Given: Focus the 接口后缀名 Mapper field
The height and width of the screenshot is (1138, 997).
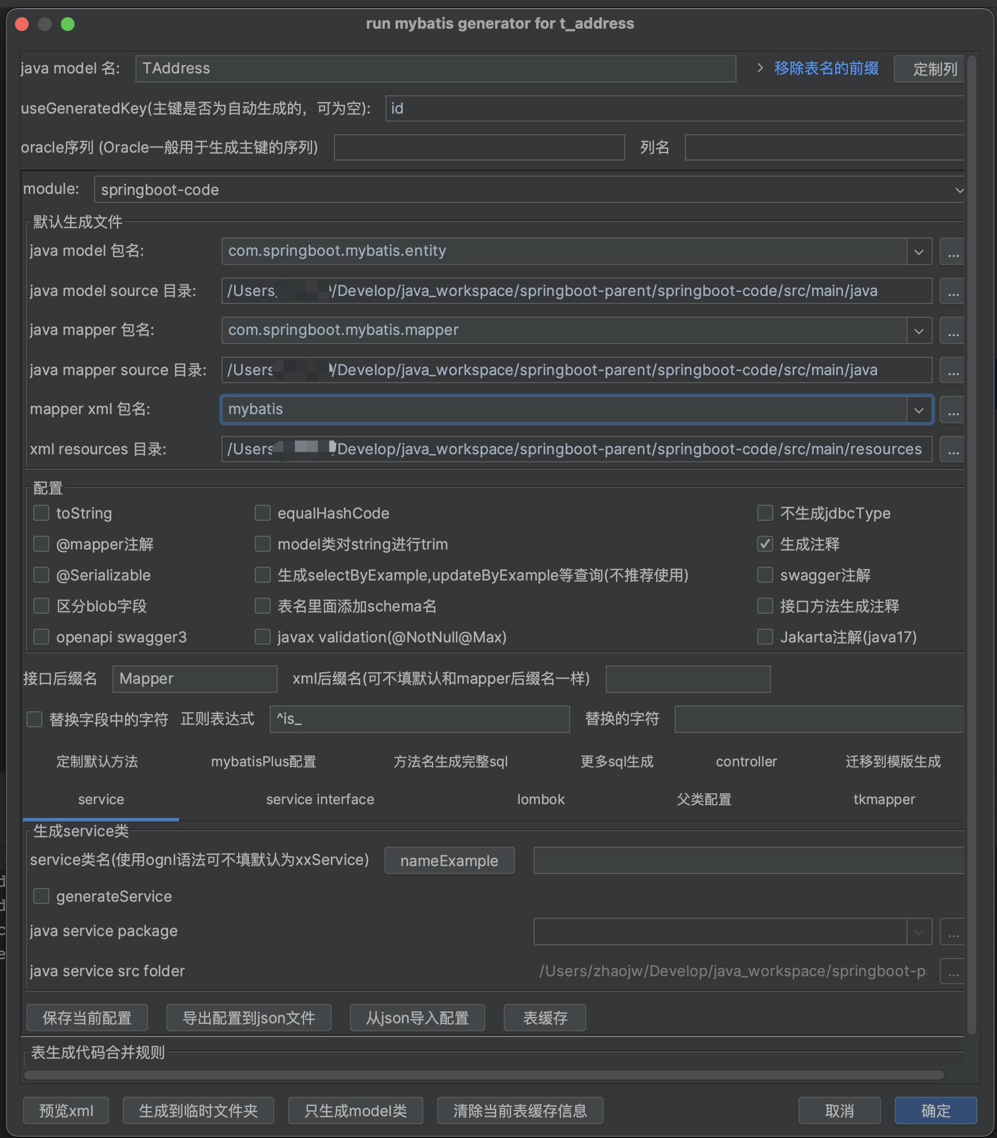Looking at the screenshot, I should (x=194, y=679).
